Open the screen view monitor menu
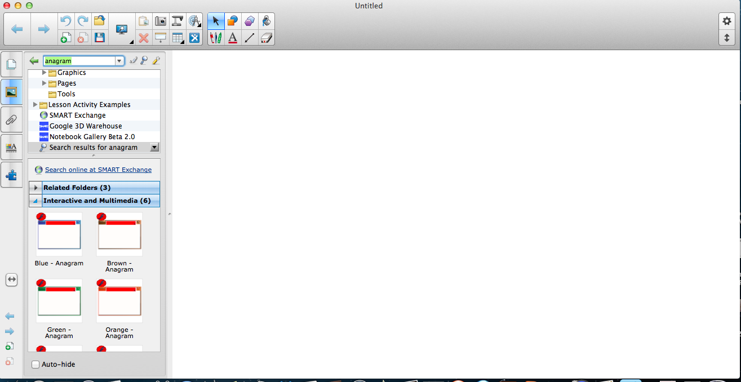The width and height of the screenshot is (741, 382). pyautogui.click(x=122, y=29)
